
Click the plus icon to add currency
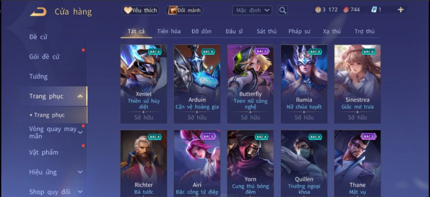(401, 10)
